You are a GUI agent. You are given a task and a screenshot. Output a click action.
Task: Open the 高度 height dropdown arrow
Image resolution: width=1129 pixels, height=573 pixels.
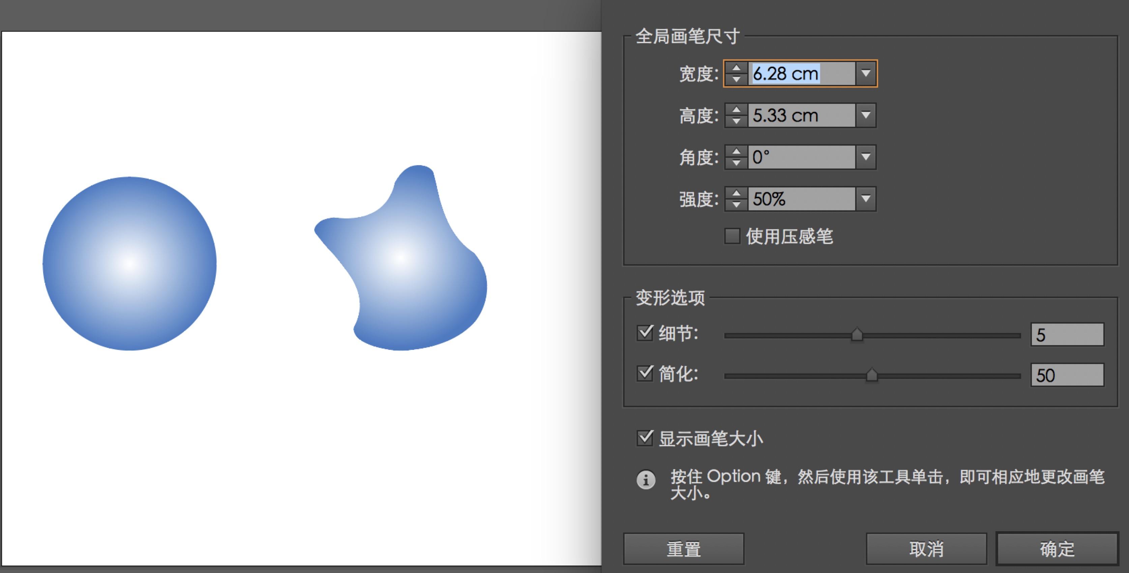click(866, 116)
